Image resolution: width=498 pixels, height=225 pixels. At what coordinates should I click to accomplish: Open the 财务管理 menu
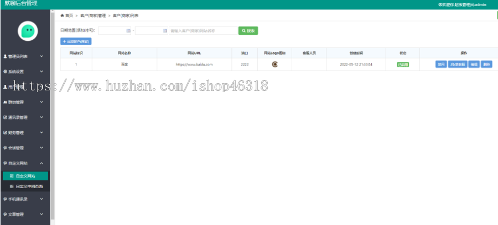(x=25, y=132)
